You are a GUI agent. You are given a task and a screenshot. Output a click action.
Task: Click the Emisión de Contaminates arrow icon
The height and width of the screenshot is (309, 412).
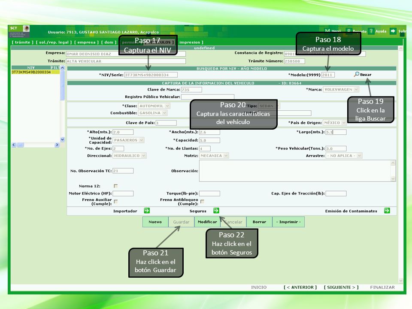click(387, 210)
